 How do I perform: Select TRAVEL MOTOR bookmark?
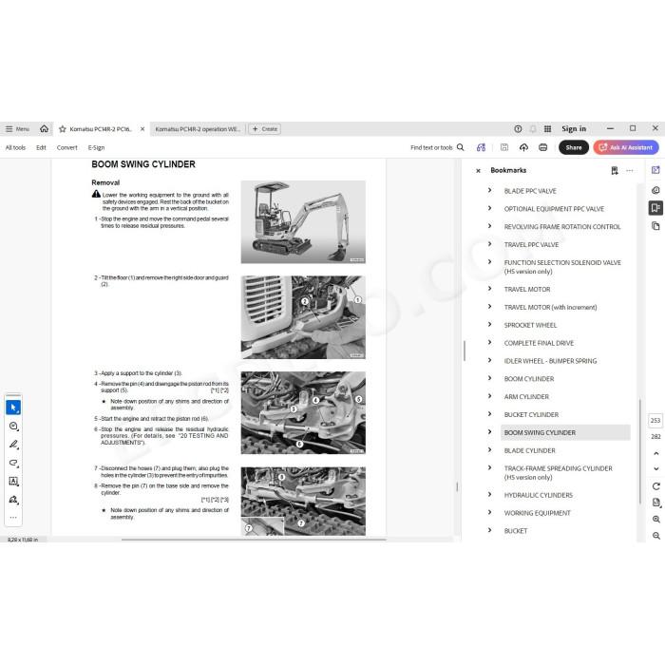click(x=527, y=289)
